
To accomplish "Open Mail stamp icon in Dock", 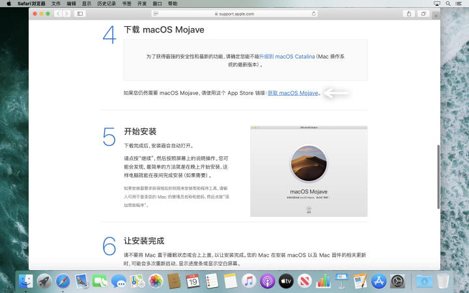I will (x=81, y=281).
